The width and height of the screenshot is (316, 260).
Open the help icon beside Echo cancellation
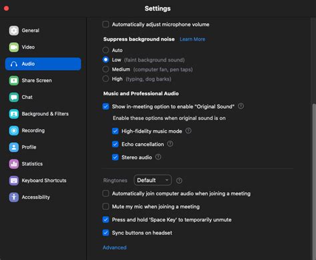click(x=170, y=144)
